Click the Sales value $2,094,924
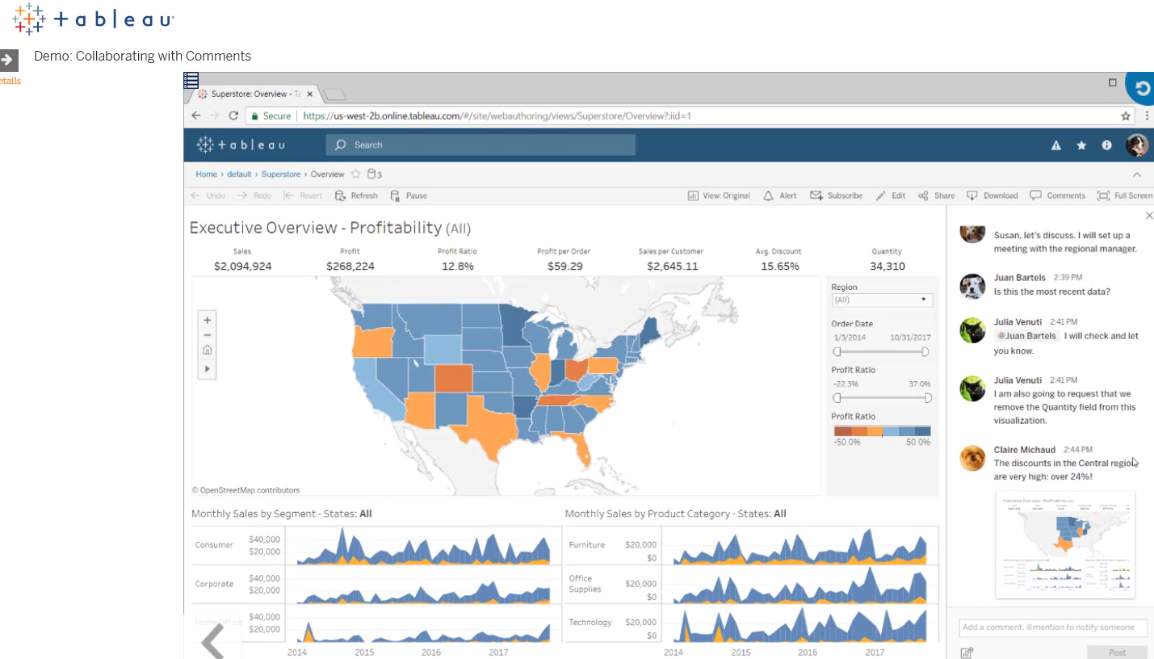 (x=242, y=267)
